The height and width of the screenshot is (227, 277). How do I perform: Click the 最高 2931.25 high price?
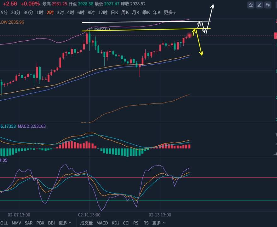pyautogui.click(x=55, y=4)
